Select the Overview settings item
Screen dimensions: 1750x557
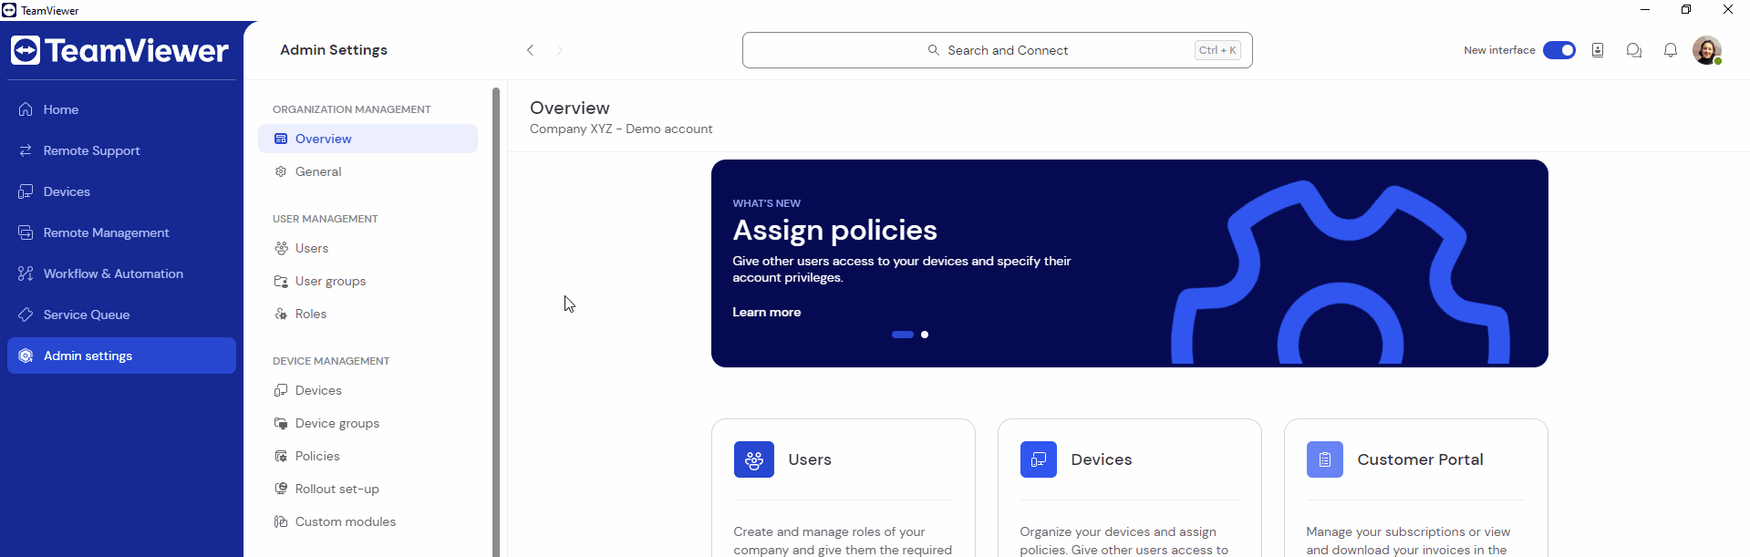368,139
